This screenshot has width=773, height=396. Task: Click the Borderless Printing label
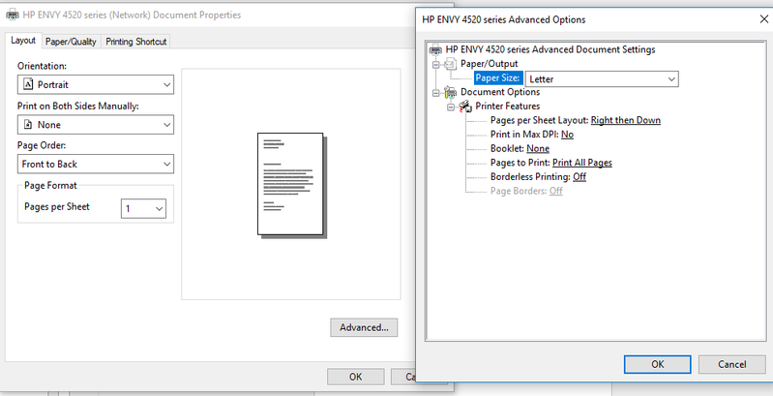coord(530,176)
